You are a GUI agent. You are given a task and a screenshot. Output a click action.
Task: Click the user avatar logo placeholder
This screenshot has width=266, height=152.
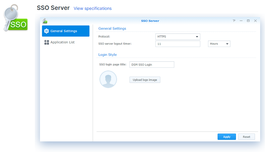click(x=108, y=79)
